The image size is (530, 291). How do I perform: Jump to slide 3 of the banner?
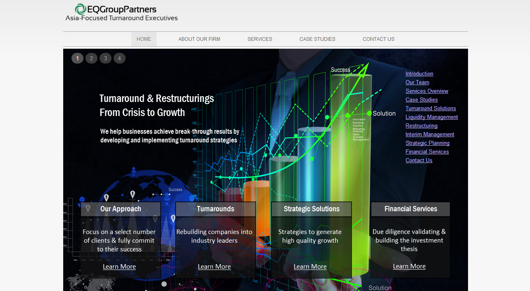coord(105,58)
